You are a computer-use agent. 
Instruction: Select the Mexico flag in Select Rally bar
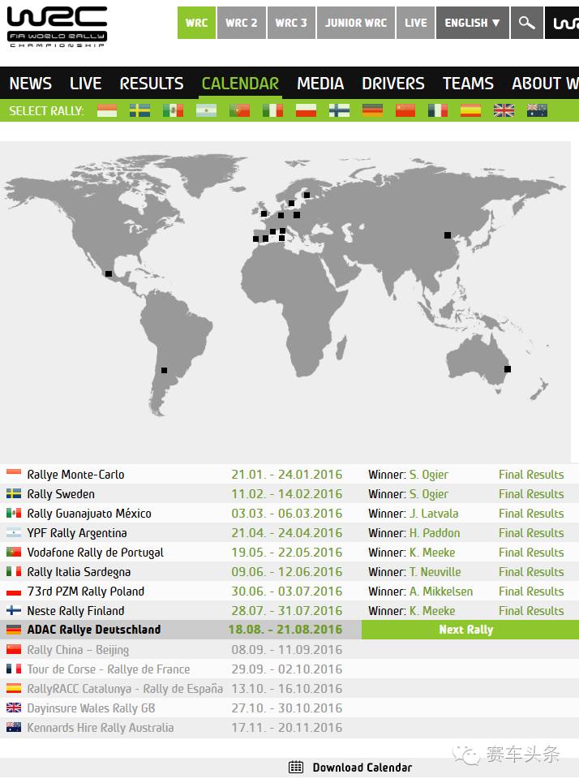[174, 110]
